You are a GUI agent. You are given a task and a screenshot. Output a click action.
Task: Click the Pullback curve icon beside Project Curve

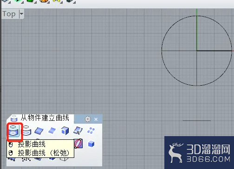point(26,131)
